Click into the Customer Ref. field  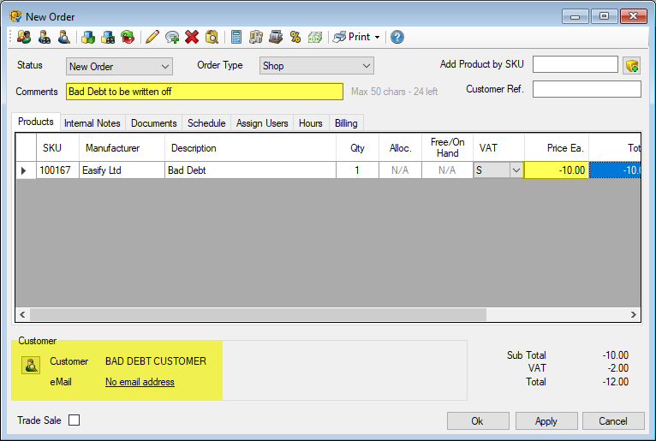pos(587,89)
